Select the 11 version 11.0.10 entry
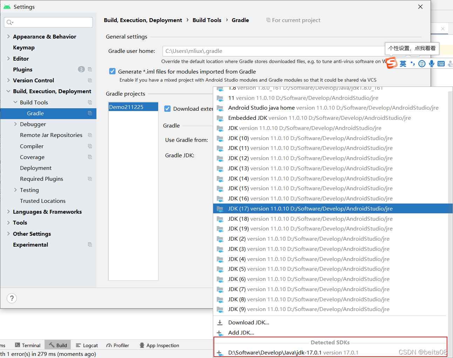 coord(330,98)
